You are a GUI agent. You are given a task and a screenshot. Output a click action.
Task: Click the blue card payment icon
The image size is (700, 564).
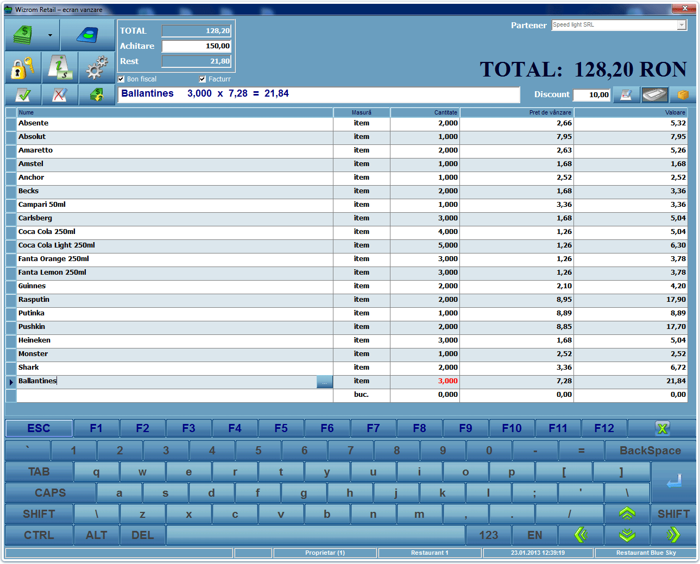coord(87,35)
